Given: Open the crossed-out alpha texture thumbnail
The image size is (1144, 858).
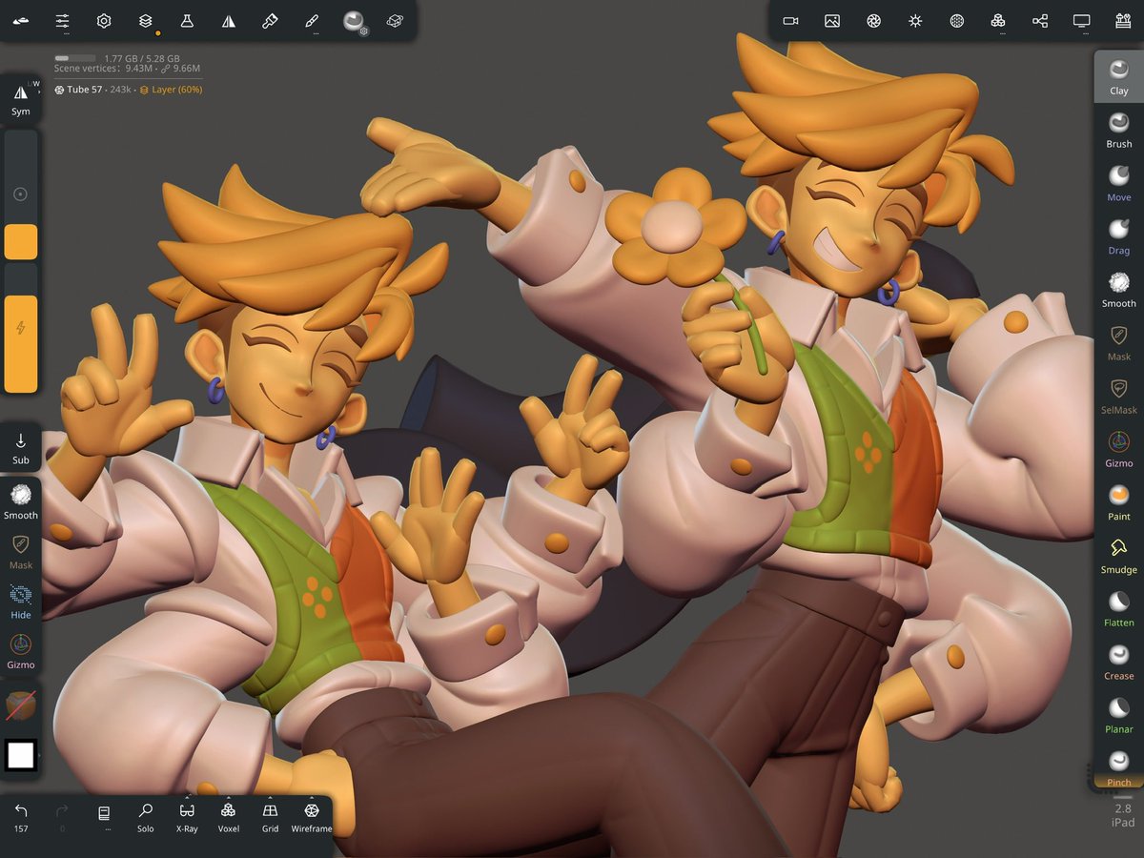Looking at the screenshot, I should click(20, 705).
